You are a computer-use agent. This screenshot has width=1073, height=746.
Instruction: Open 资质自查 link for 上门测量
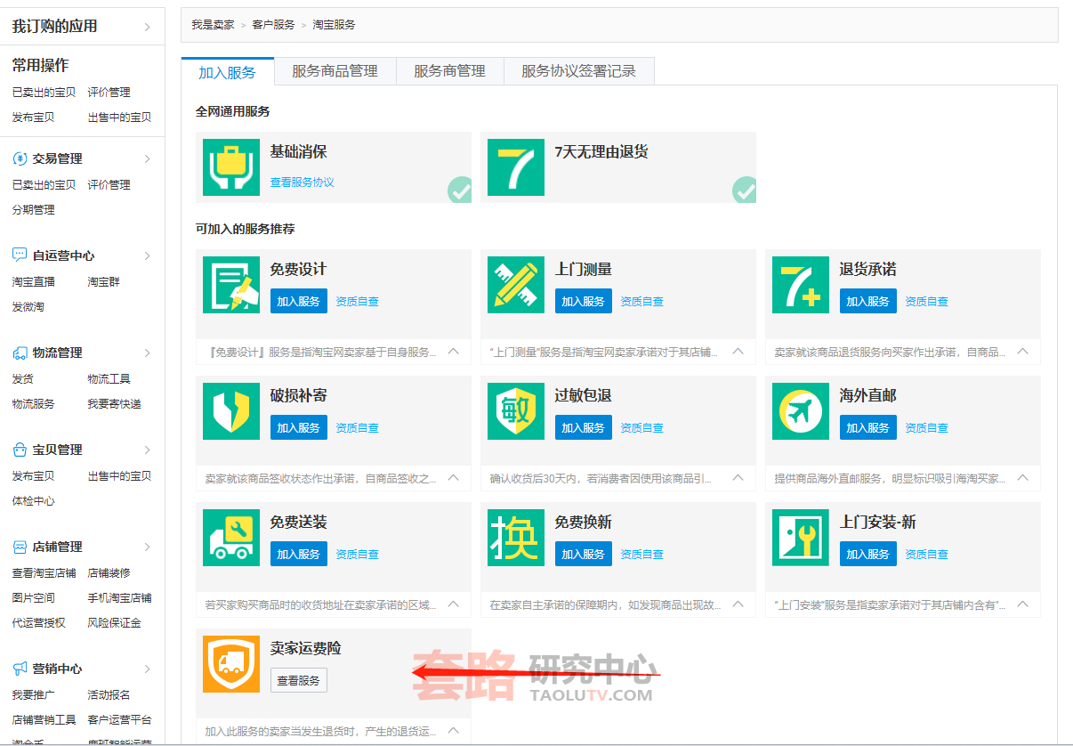[x=642, y=302]
